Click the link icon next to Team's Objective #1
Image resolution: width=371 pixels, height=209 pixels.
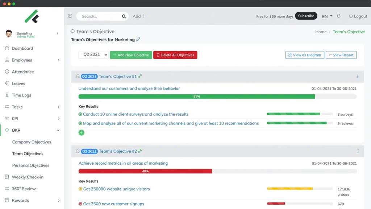(140, 77)
